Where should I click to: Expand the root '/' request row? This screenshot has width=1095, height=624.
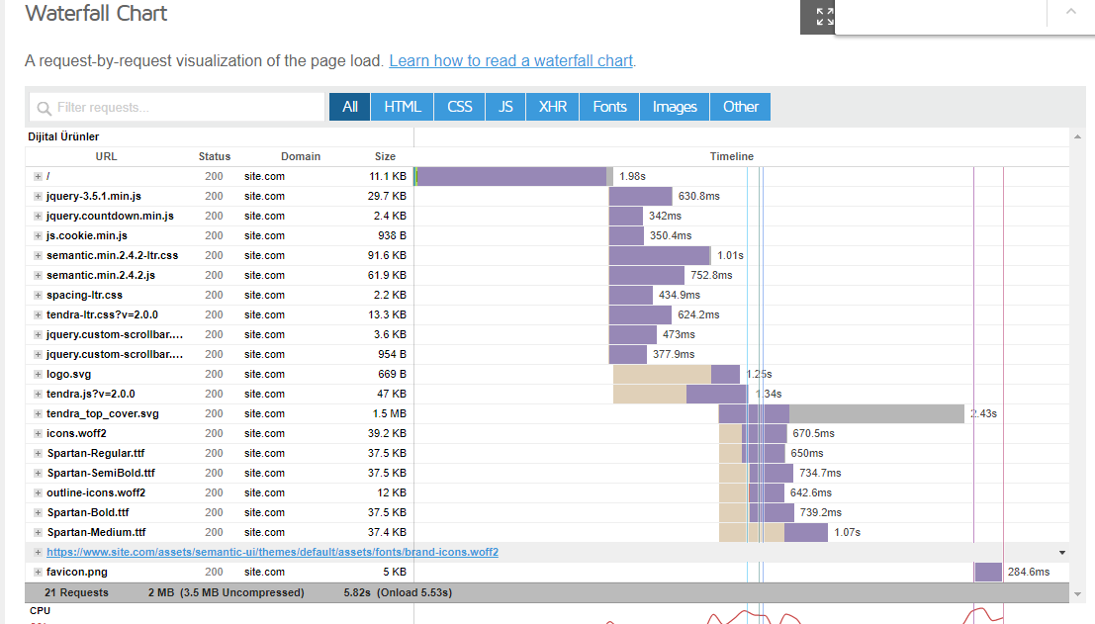[x=38, y=177]
